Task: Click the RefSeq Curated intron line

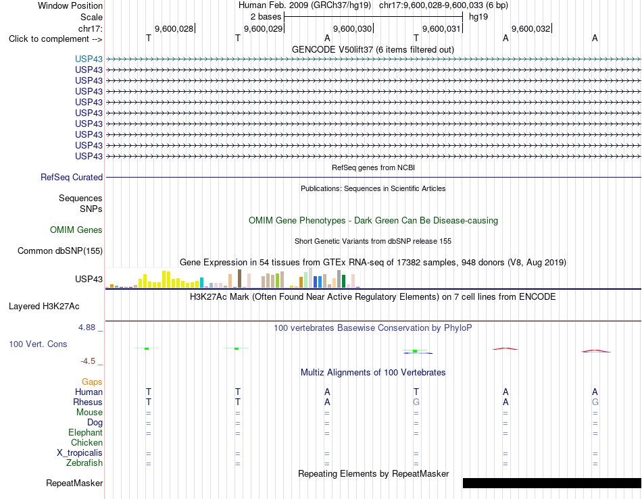Action: coord(373,177)
